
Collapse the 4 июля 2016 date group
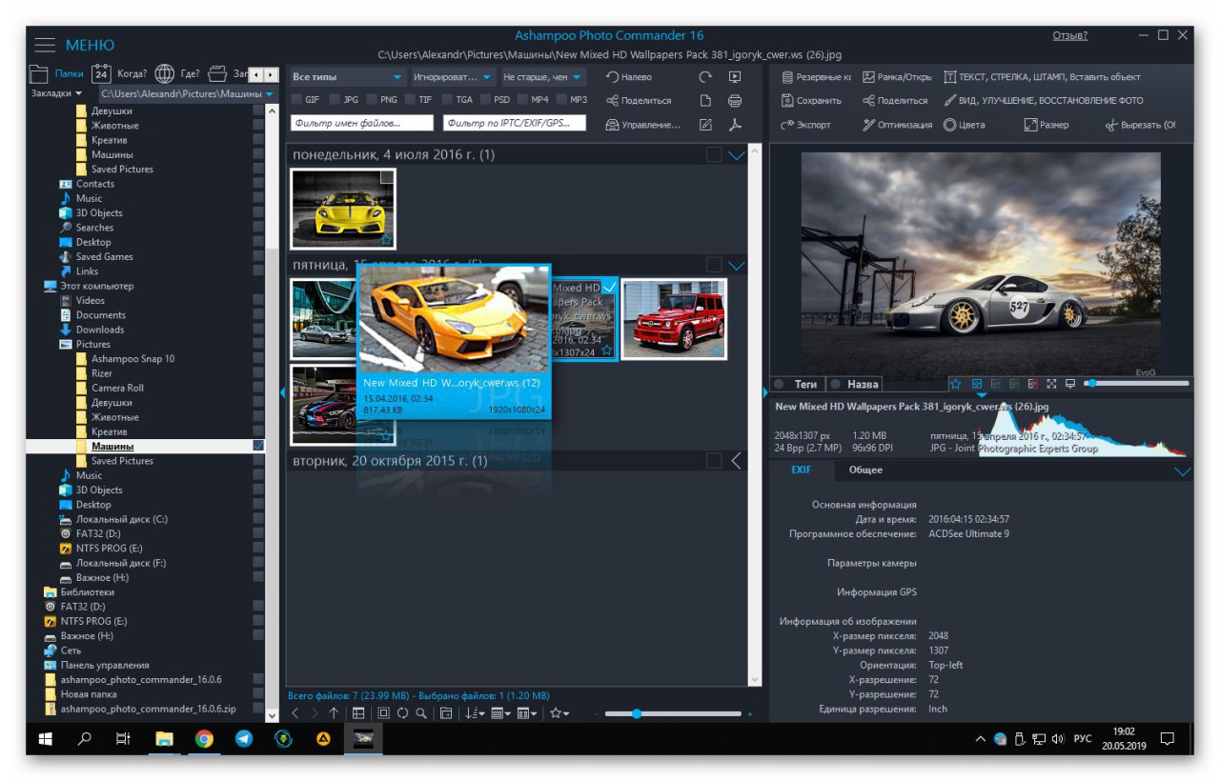pos(736,155)
